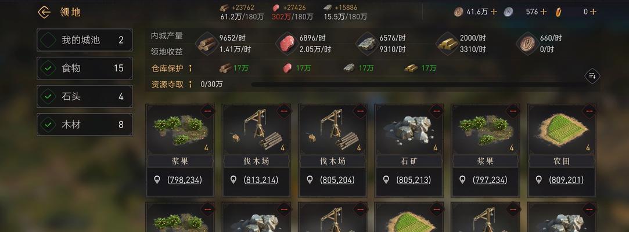Viewport: 629px width, 232px height.
Task: Toggle the 石头 filter checkbox
Action: tap(48, 96)
